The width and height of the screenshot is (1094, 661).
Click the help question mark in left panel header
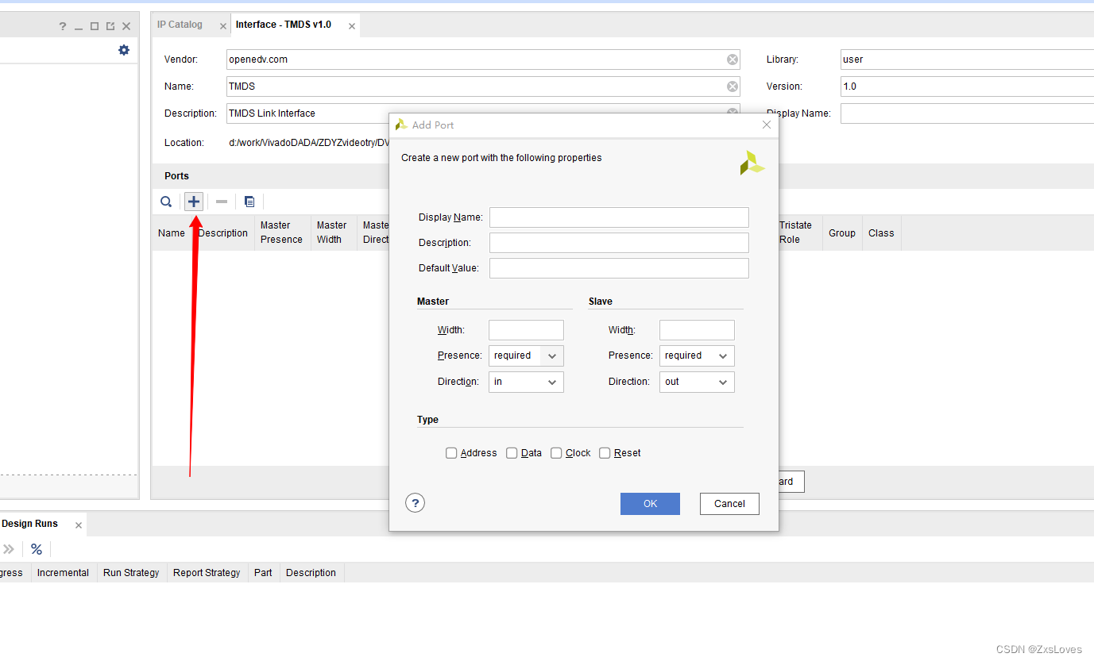(63, 26)
